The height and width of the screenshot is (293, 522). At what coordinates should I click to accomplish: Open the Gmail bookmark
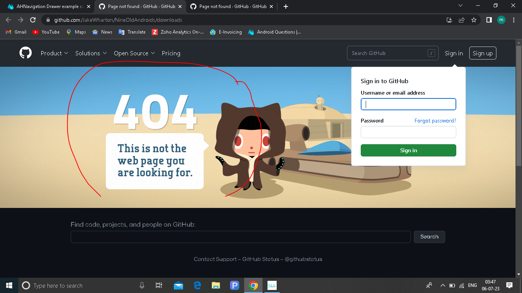tap(16, 32)
